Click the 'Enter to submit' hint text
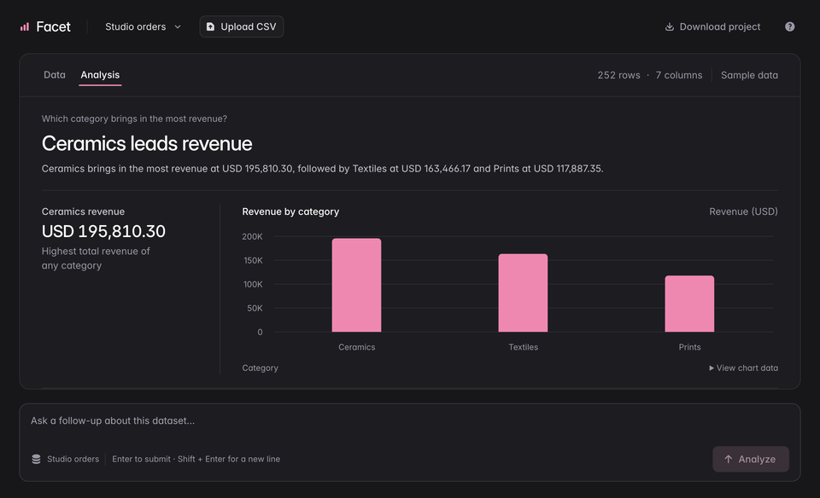 (141, 459)
